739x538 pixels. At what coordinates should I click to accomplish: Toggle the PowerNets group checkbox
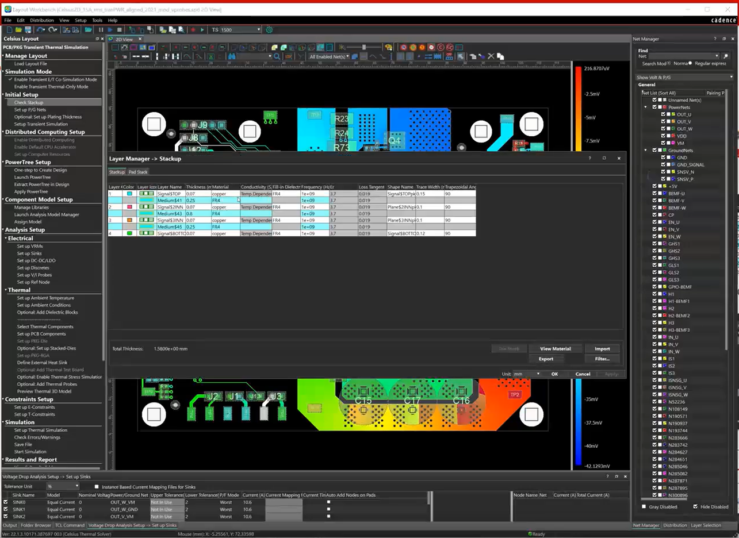(x=654, y=107)
